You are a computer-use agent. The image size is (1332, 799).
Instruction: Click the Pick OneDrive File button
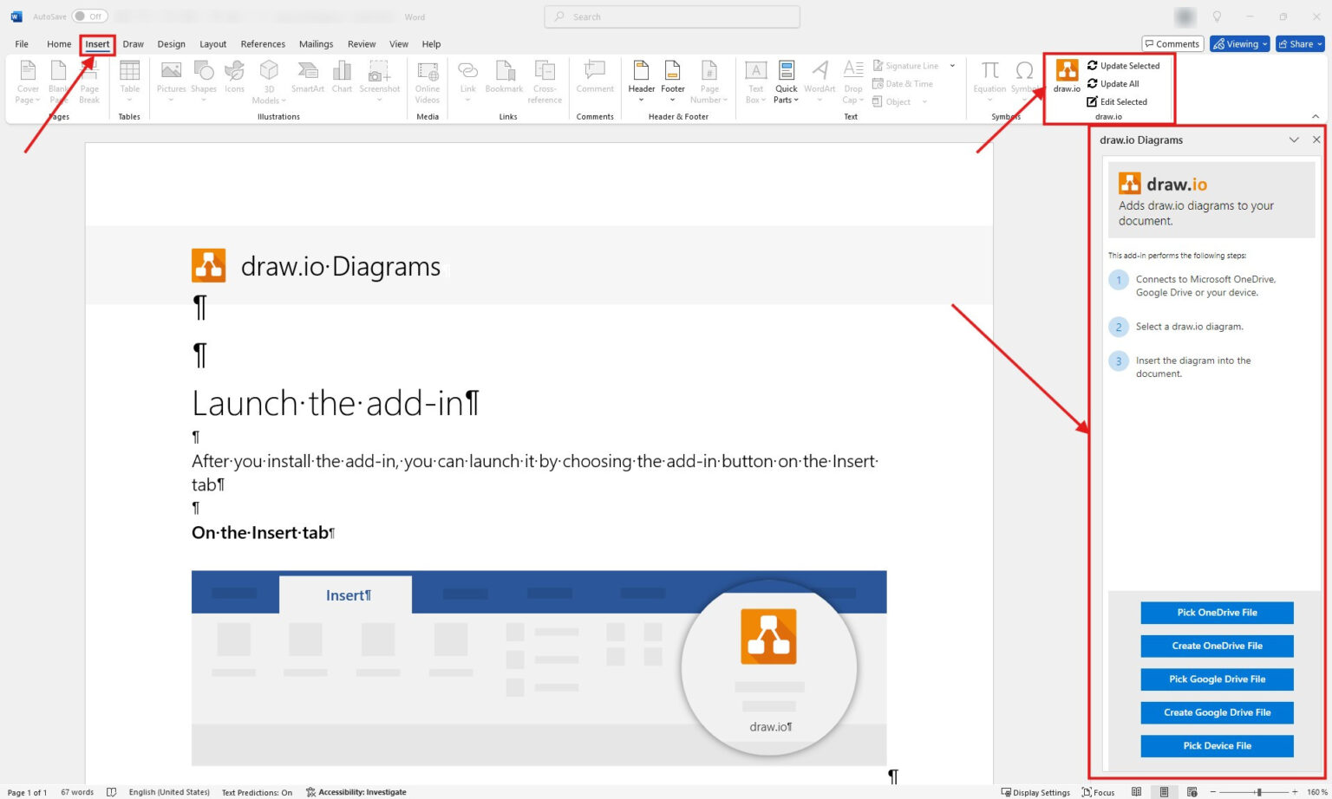1217,612
